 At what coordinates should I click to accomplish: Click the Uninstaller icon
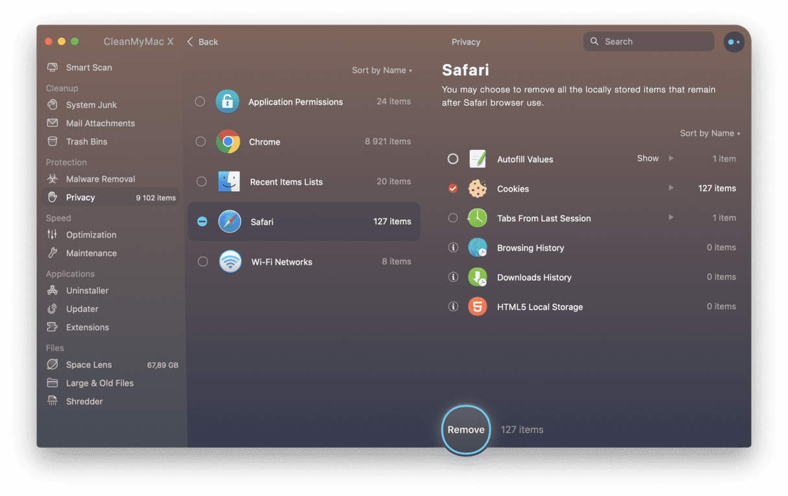(52, 290)
